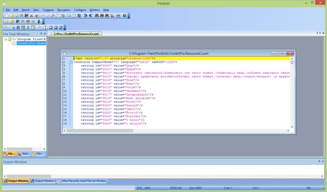327x192 pixels.
Task: Select the ToolkitPro.ResourceCs.xml document tab
Action: (x=76, y=34)
